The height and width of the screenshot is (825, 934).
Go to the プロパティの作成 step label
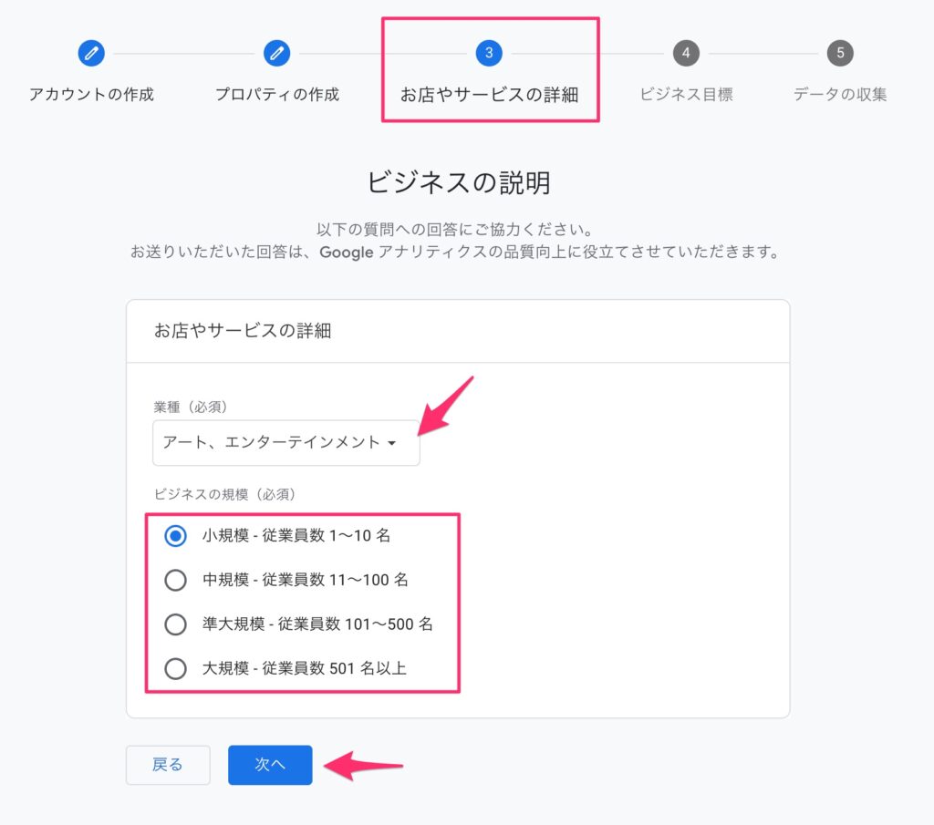(276, 94)
